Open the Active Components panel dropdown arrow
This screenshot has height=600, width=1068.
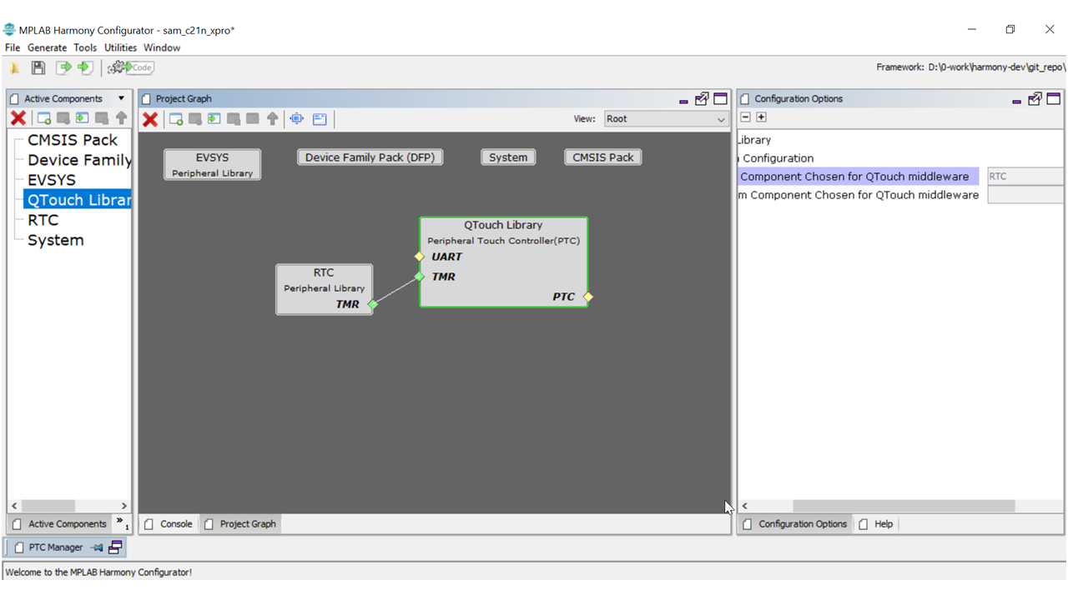click(121, 98)
